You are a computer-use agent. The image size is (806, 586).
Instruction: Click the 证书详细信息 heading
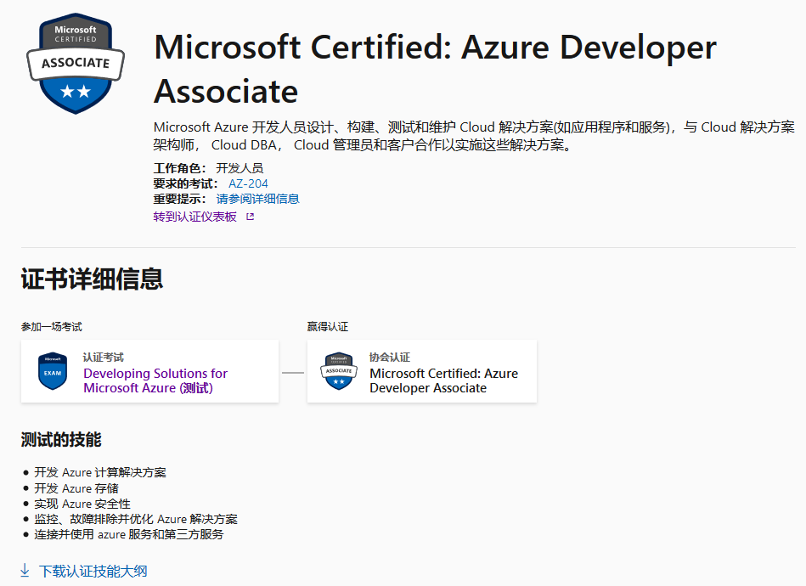[x=92, y=279]
